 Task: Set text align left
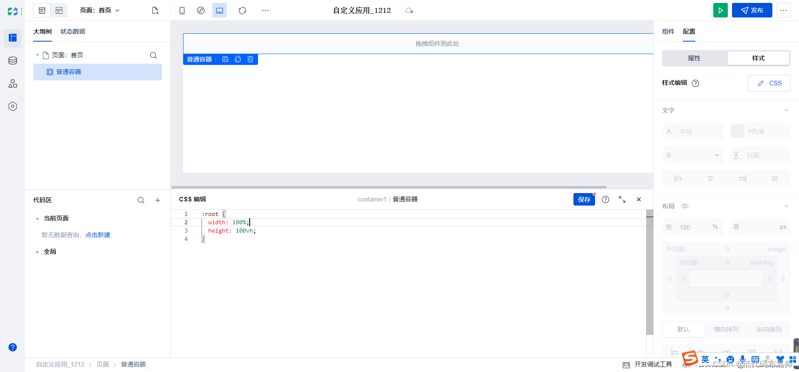point(678,179)
